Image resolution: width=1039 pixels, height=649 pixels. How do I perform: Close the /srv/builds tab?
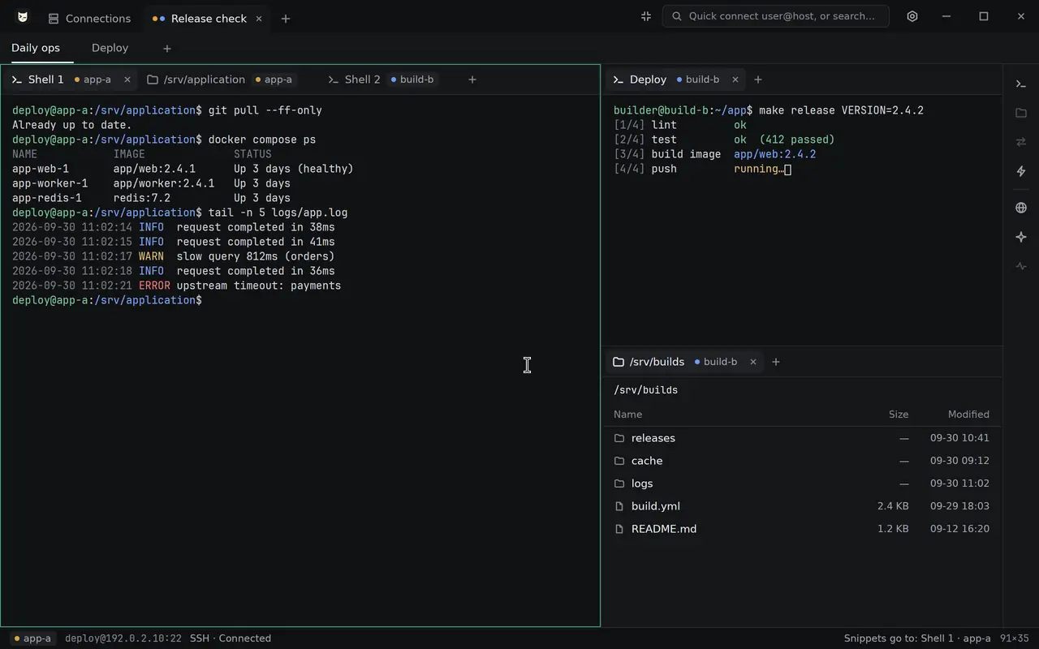753,362
